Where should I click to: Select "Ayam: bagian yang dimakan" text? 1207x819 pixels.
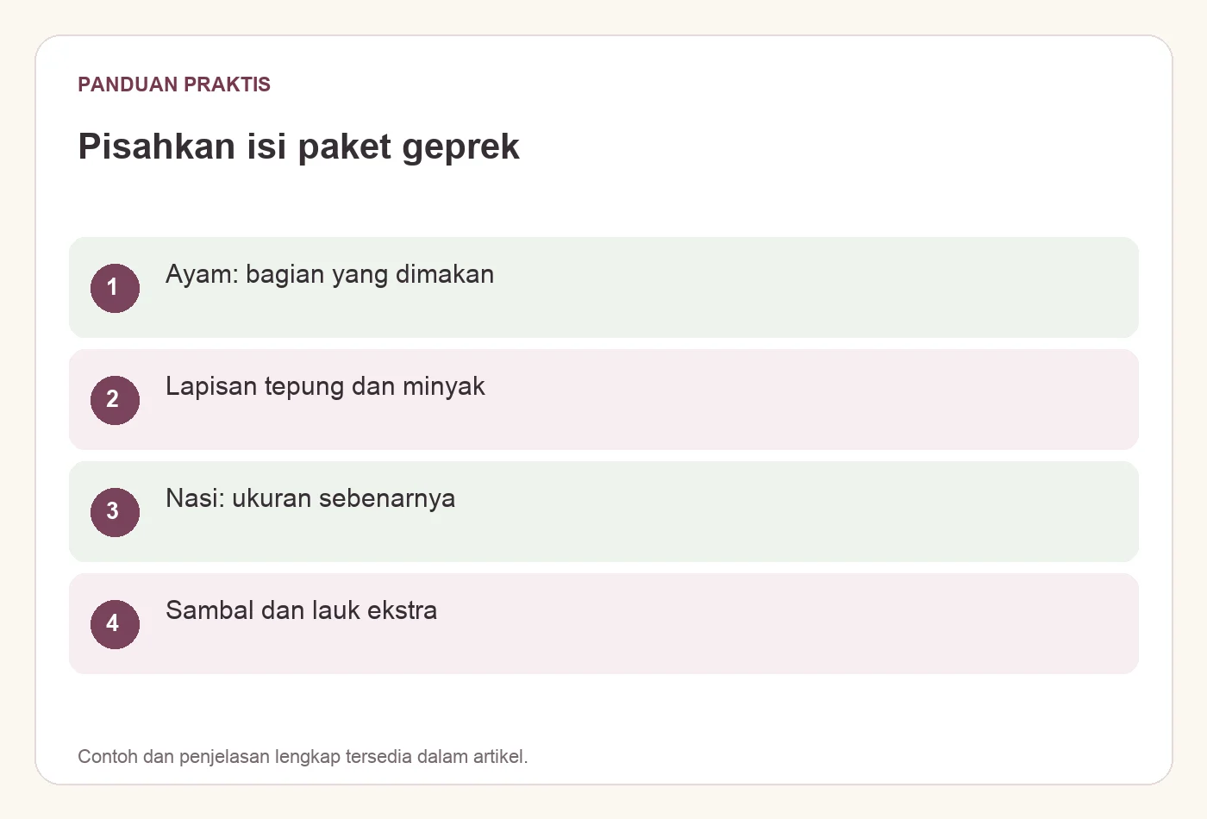coord(329,274)
